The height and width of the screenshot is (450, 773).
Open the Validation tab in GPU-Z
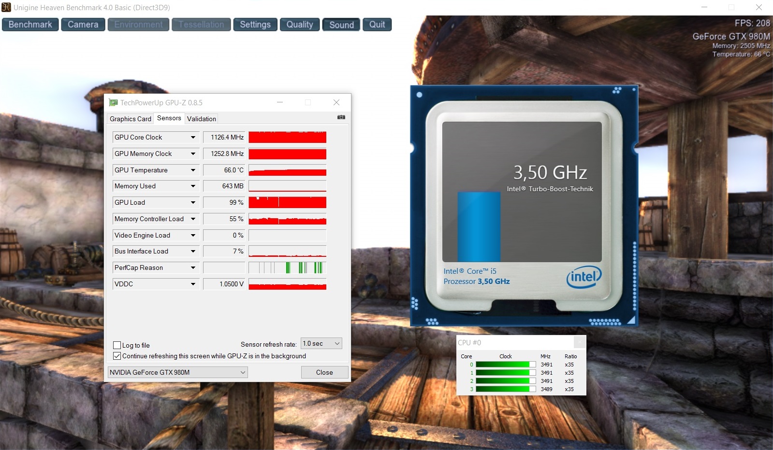(202, 119)
